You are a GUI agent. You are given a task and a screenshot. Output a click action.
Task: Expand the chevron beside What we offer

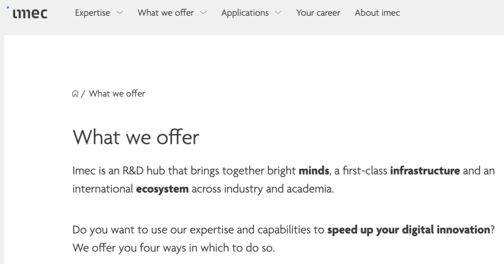point(203,13)
